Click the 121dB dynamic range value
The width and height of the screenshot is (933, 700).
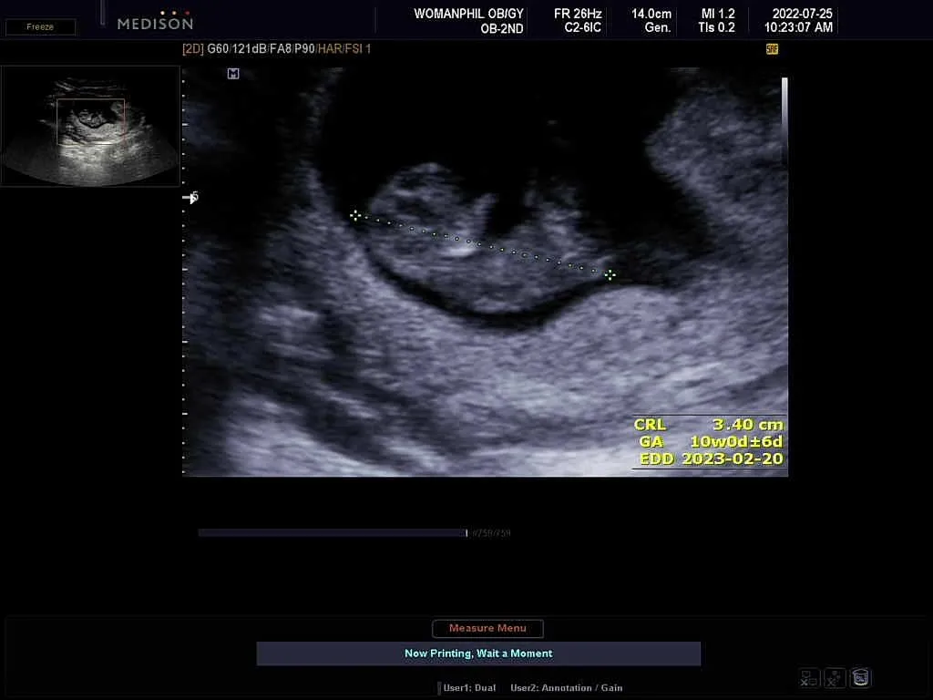[x=249, y=49]
